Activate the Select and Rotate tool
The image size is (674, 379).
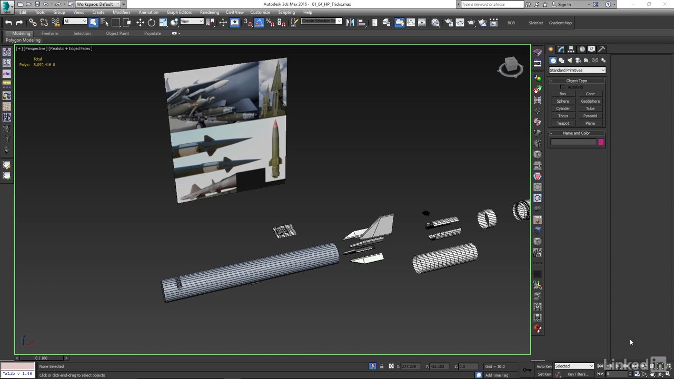[152, 23]
